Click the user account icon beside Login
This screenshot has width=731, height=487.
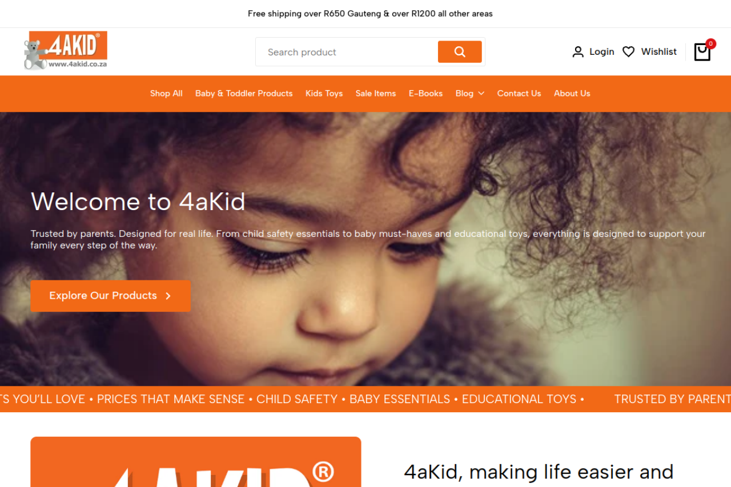[578, 52]
